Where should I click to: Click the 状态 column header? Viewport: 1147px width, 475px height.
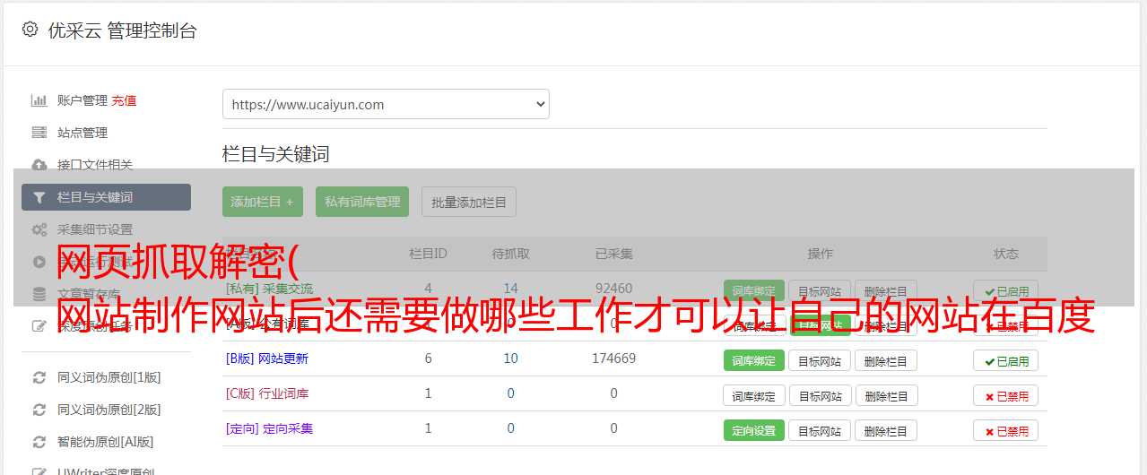1006,254
